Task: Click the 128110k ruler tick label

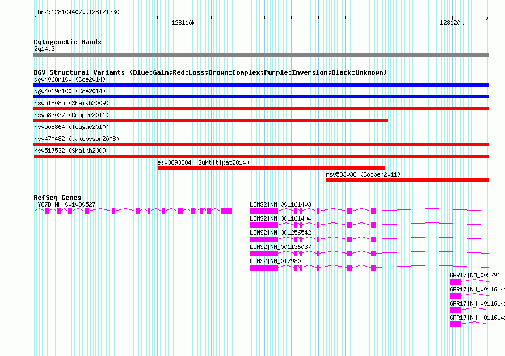Action: click(x=183, y=23)
